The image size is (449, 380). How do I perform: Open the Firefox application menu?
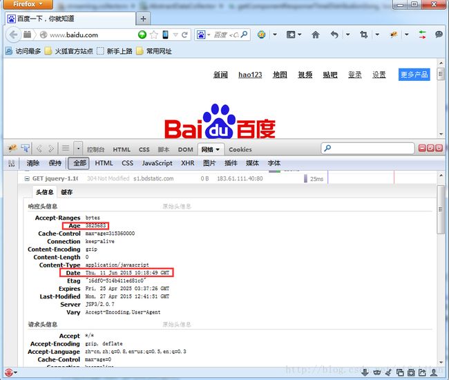[x=28, y=4]
